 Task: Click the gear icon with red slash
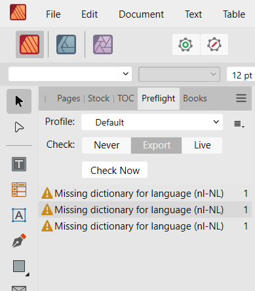click(214, 44)
